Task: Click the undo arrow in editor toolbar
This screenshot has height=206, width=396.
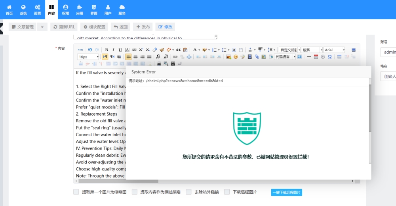Action: [90, 50]
